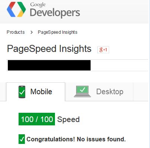Image resolution: width=150 pixels, height=148 pixels.
Task: Click the green checkmark box beside Congratulations
Action: 22,139
